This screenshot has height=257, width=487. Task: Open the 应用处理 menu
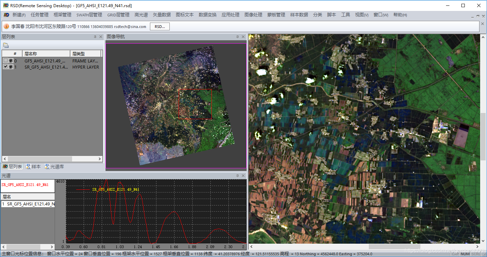tap(231, 15)
